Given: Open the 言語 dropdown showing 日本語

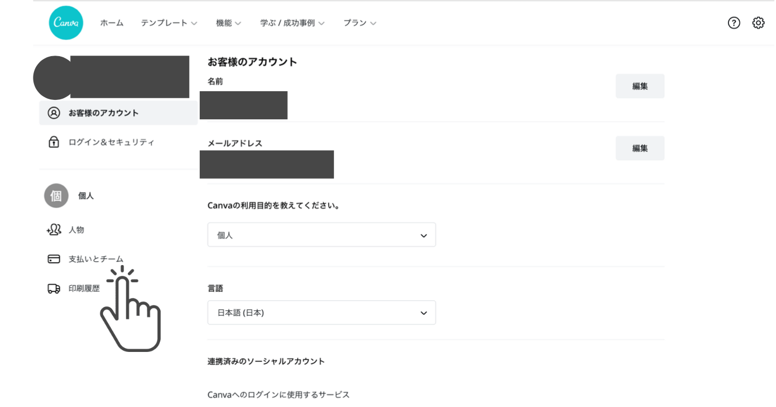Looking at the screenshot, I should 321,313.
